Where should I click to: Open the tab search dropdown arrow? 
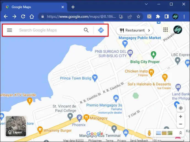pos(146,4)
